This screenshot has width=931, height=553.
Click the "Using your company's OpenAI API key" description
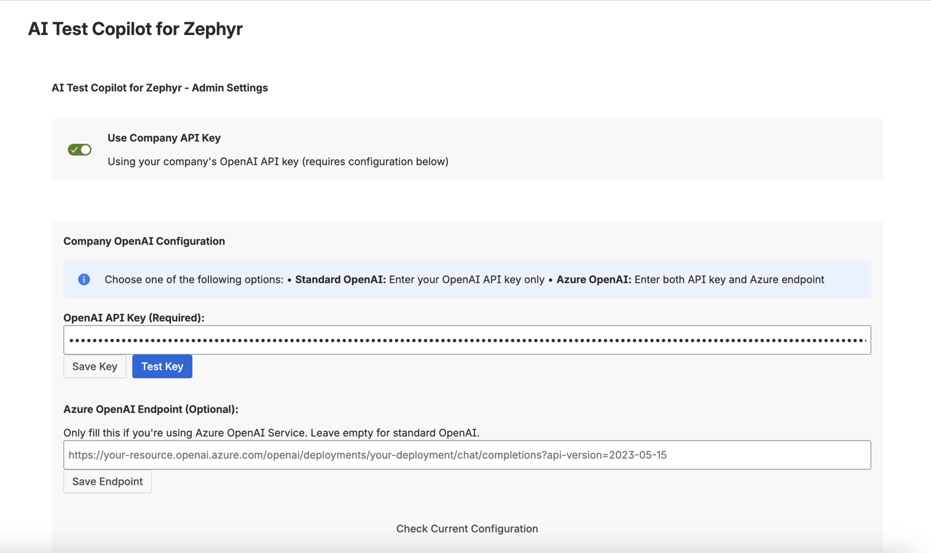(x=278, y=162)
